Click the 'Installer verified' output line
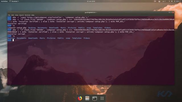The height and width of the screenshot is (102, 182). tap(17, 24)
